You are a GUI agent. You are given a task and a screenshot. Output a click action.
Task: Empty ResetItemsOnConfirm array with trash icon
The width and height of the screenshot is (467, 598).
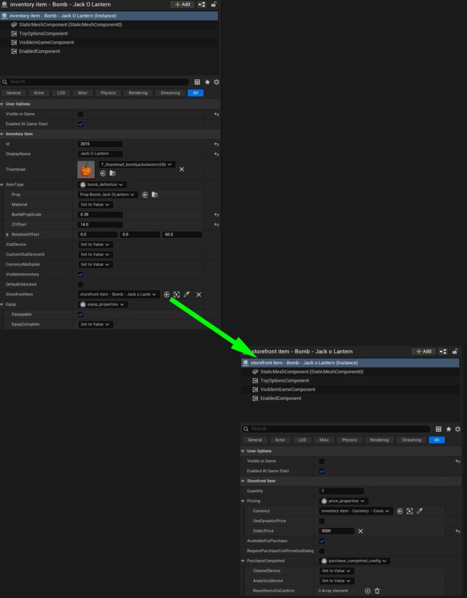pos(377,591)
